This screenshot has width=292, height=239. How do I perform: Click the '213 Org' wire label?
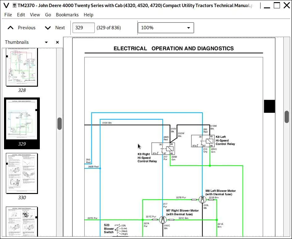click(205, 150)
